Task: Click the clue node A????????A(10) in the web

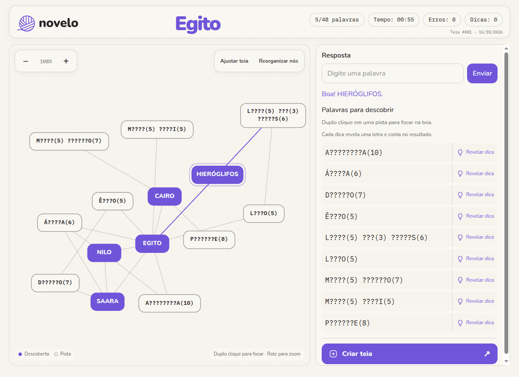Action: pos(169,303)
